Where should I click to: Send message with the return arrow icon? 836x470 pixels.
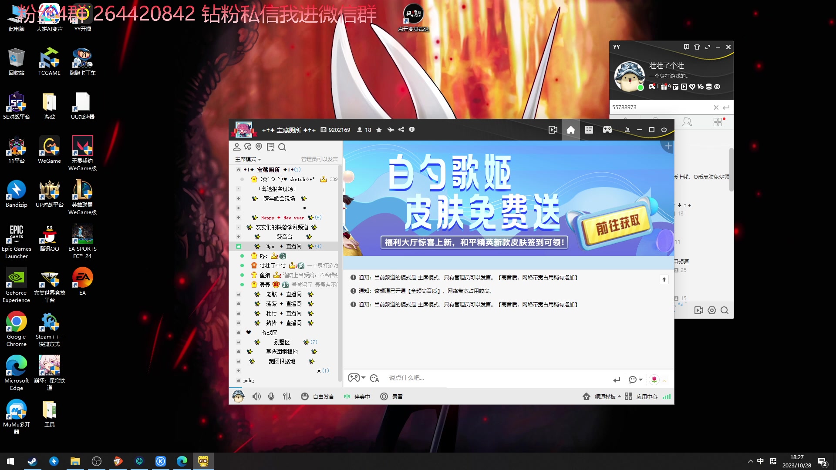tap(617, 380)
